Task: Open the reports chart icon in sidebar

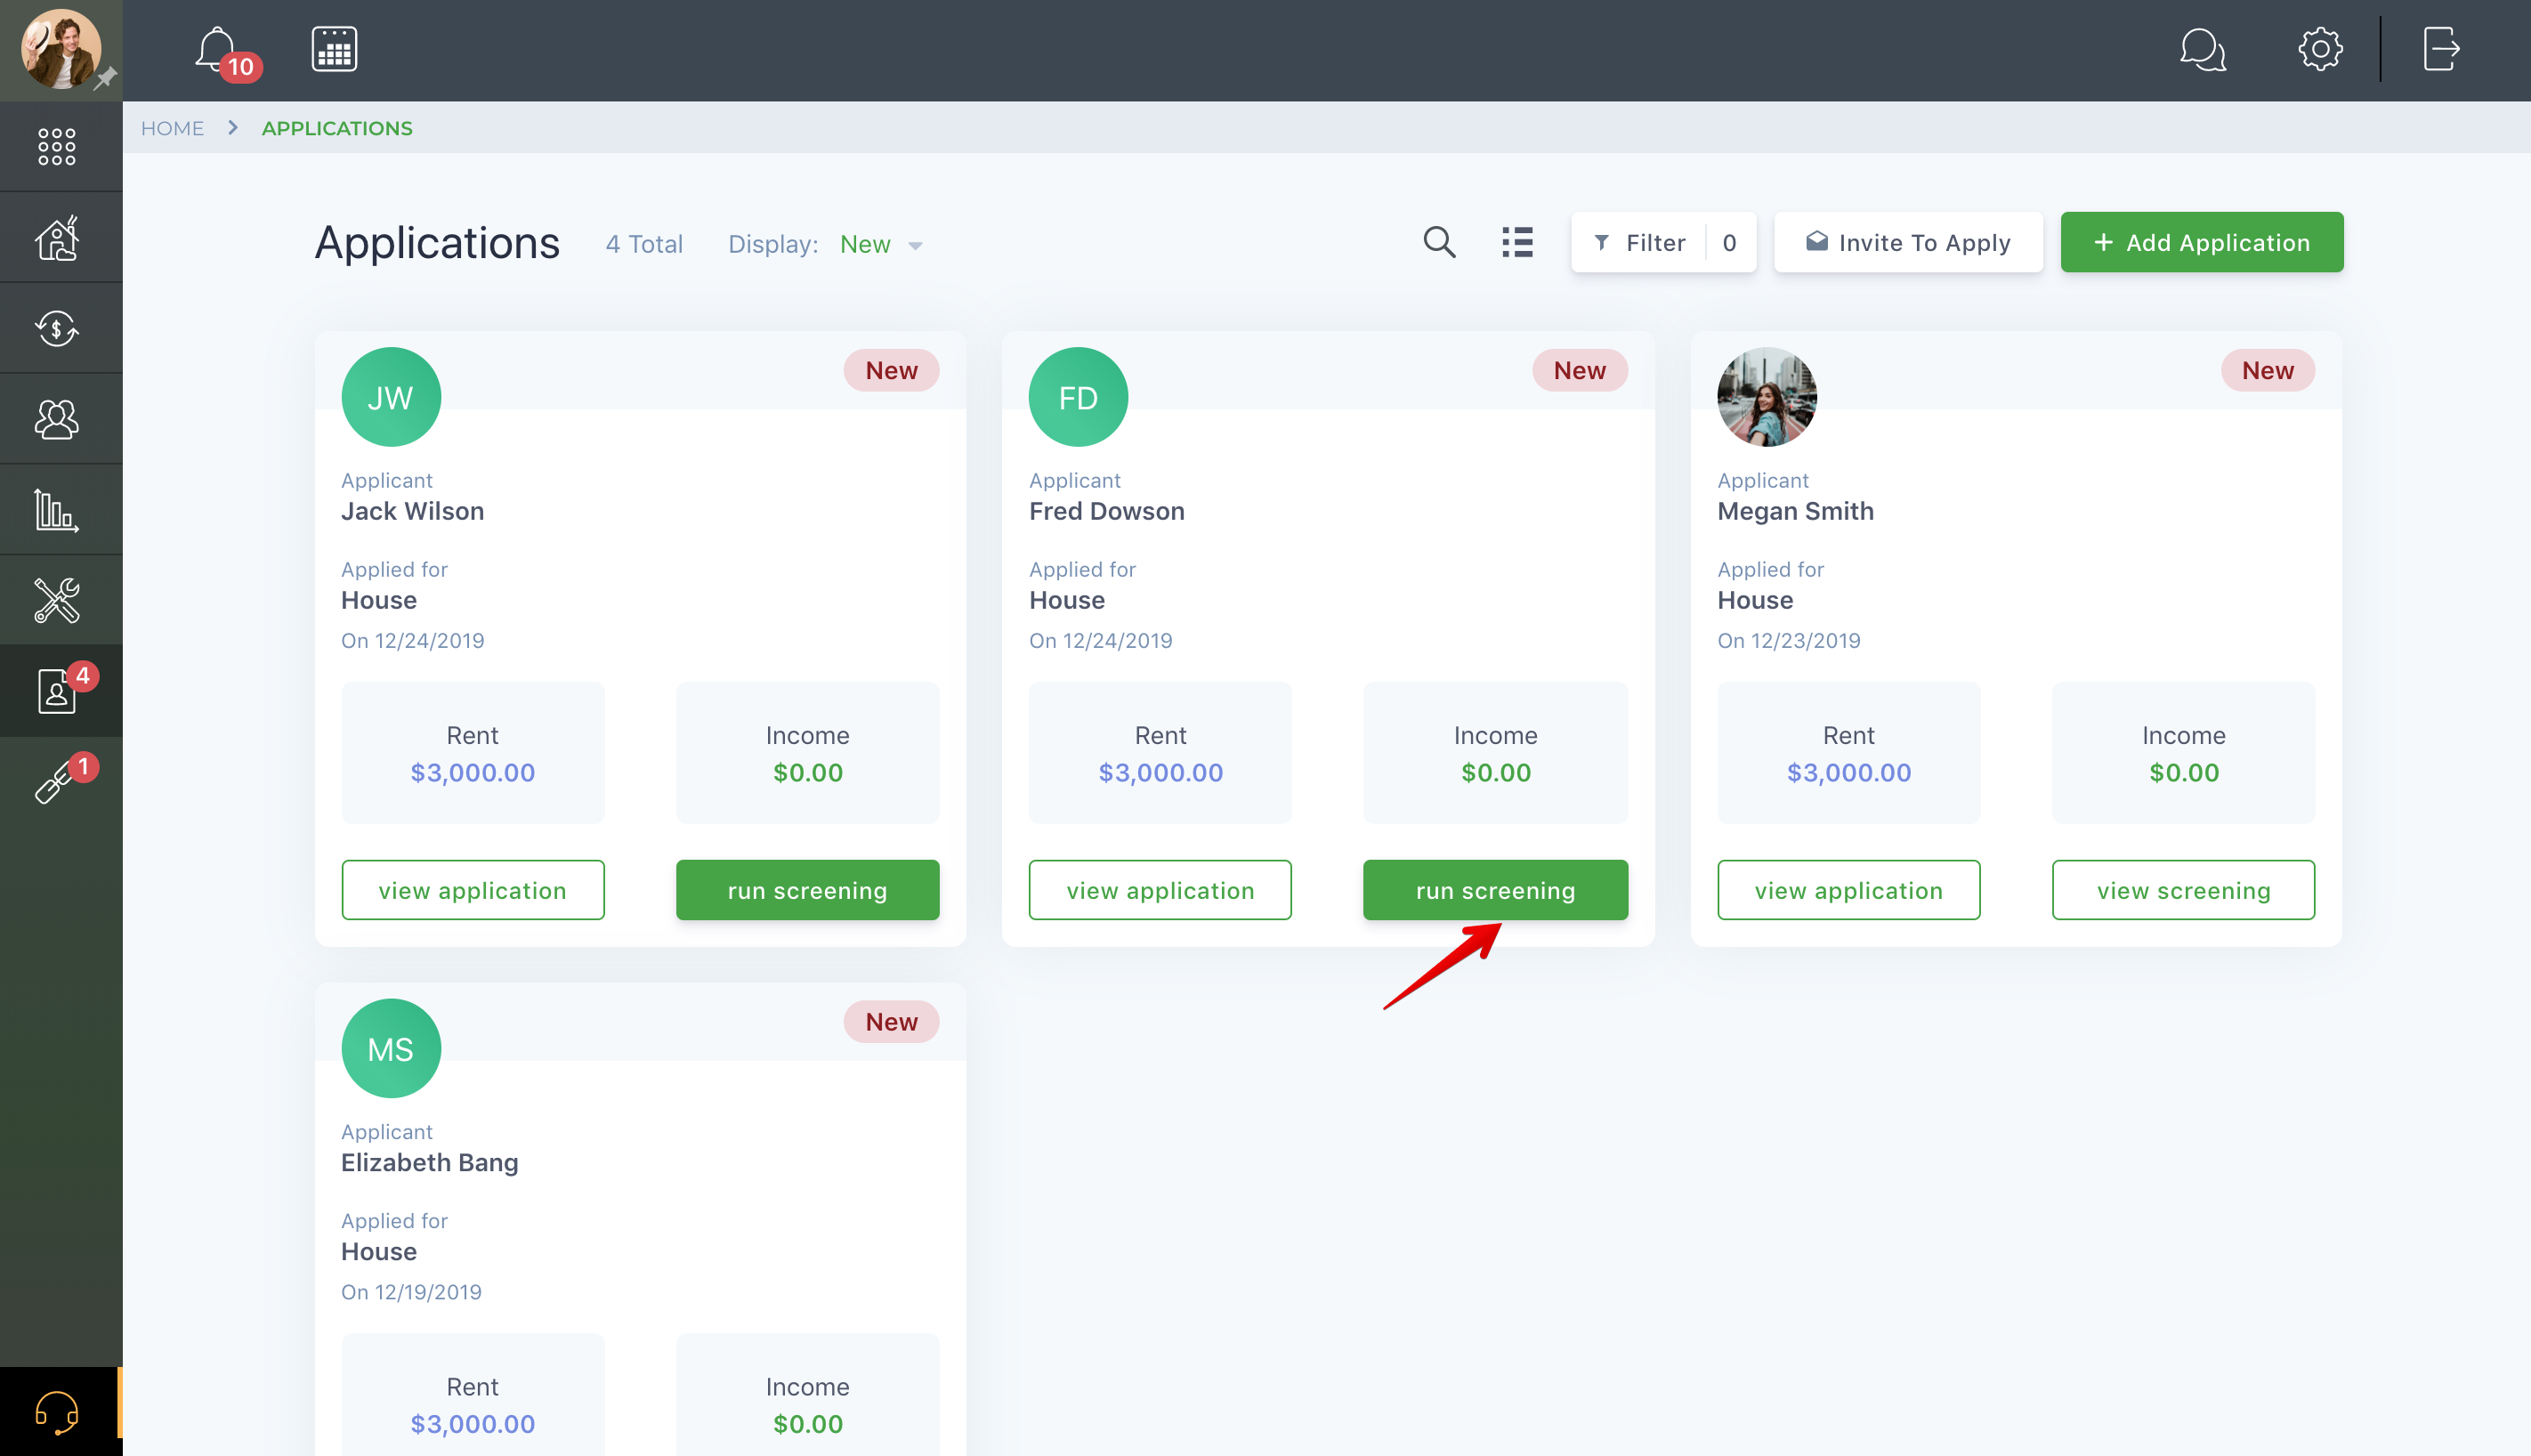Action: coord(57,510)
